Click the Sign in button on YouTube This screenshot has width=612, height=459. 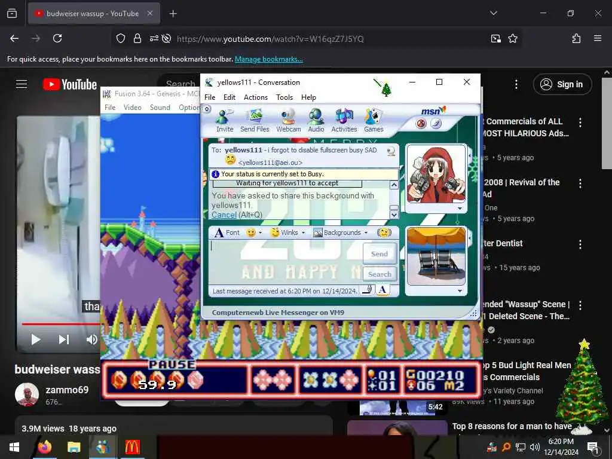coord(562,84)
